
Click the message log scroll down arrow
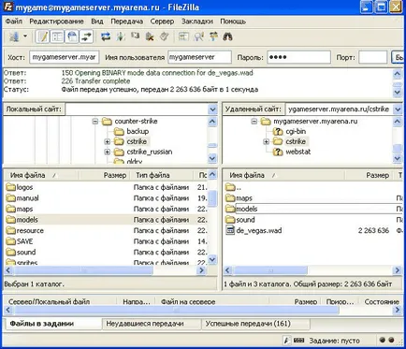[397, 92]
